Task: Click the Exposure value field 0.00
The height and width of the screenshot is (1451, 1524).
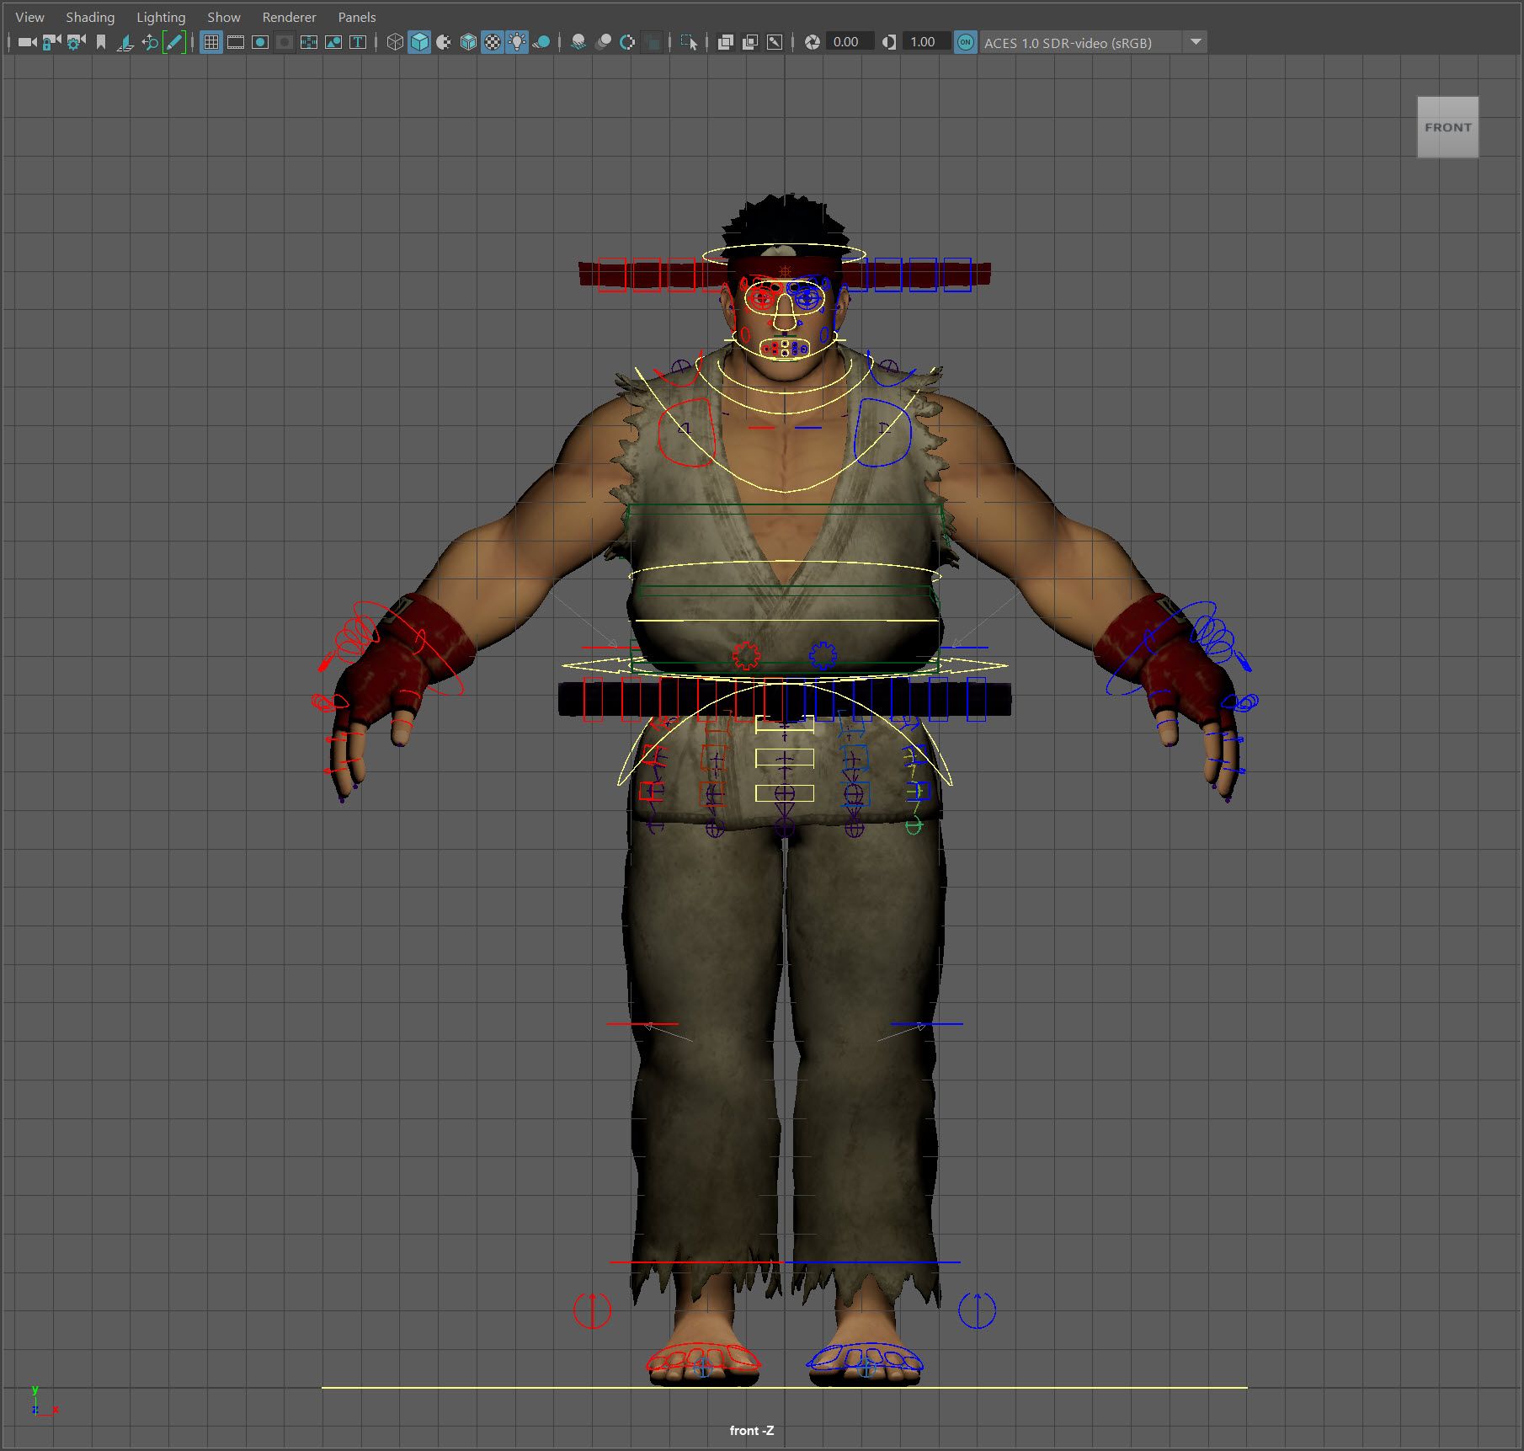Action: pyautogui.click(x=849, y=42)
